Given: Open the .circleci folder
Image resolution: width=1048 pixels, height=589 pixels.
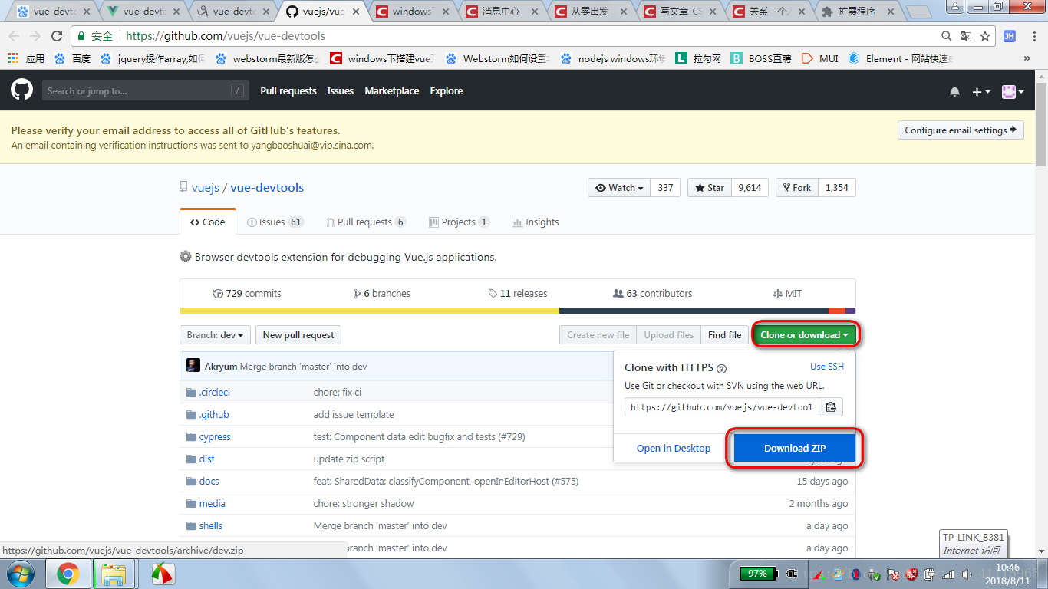Looking at the screenshot, I should 214,392.
